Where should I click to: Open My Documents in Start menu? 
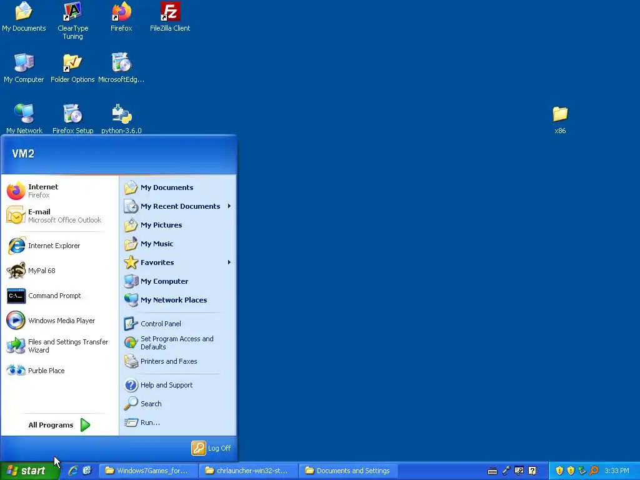pos(178,187)
